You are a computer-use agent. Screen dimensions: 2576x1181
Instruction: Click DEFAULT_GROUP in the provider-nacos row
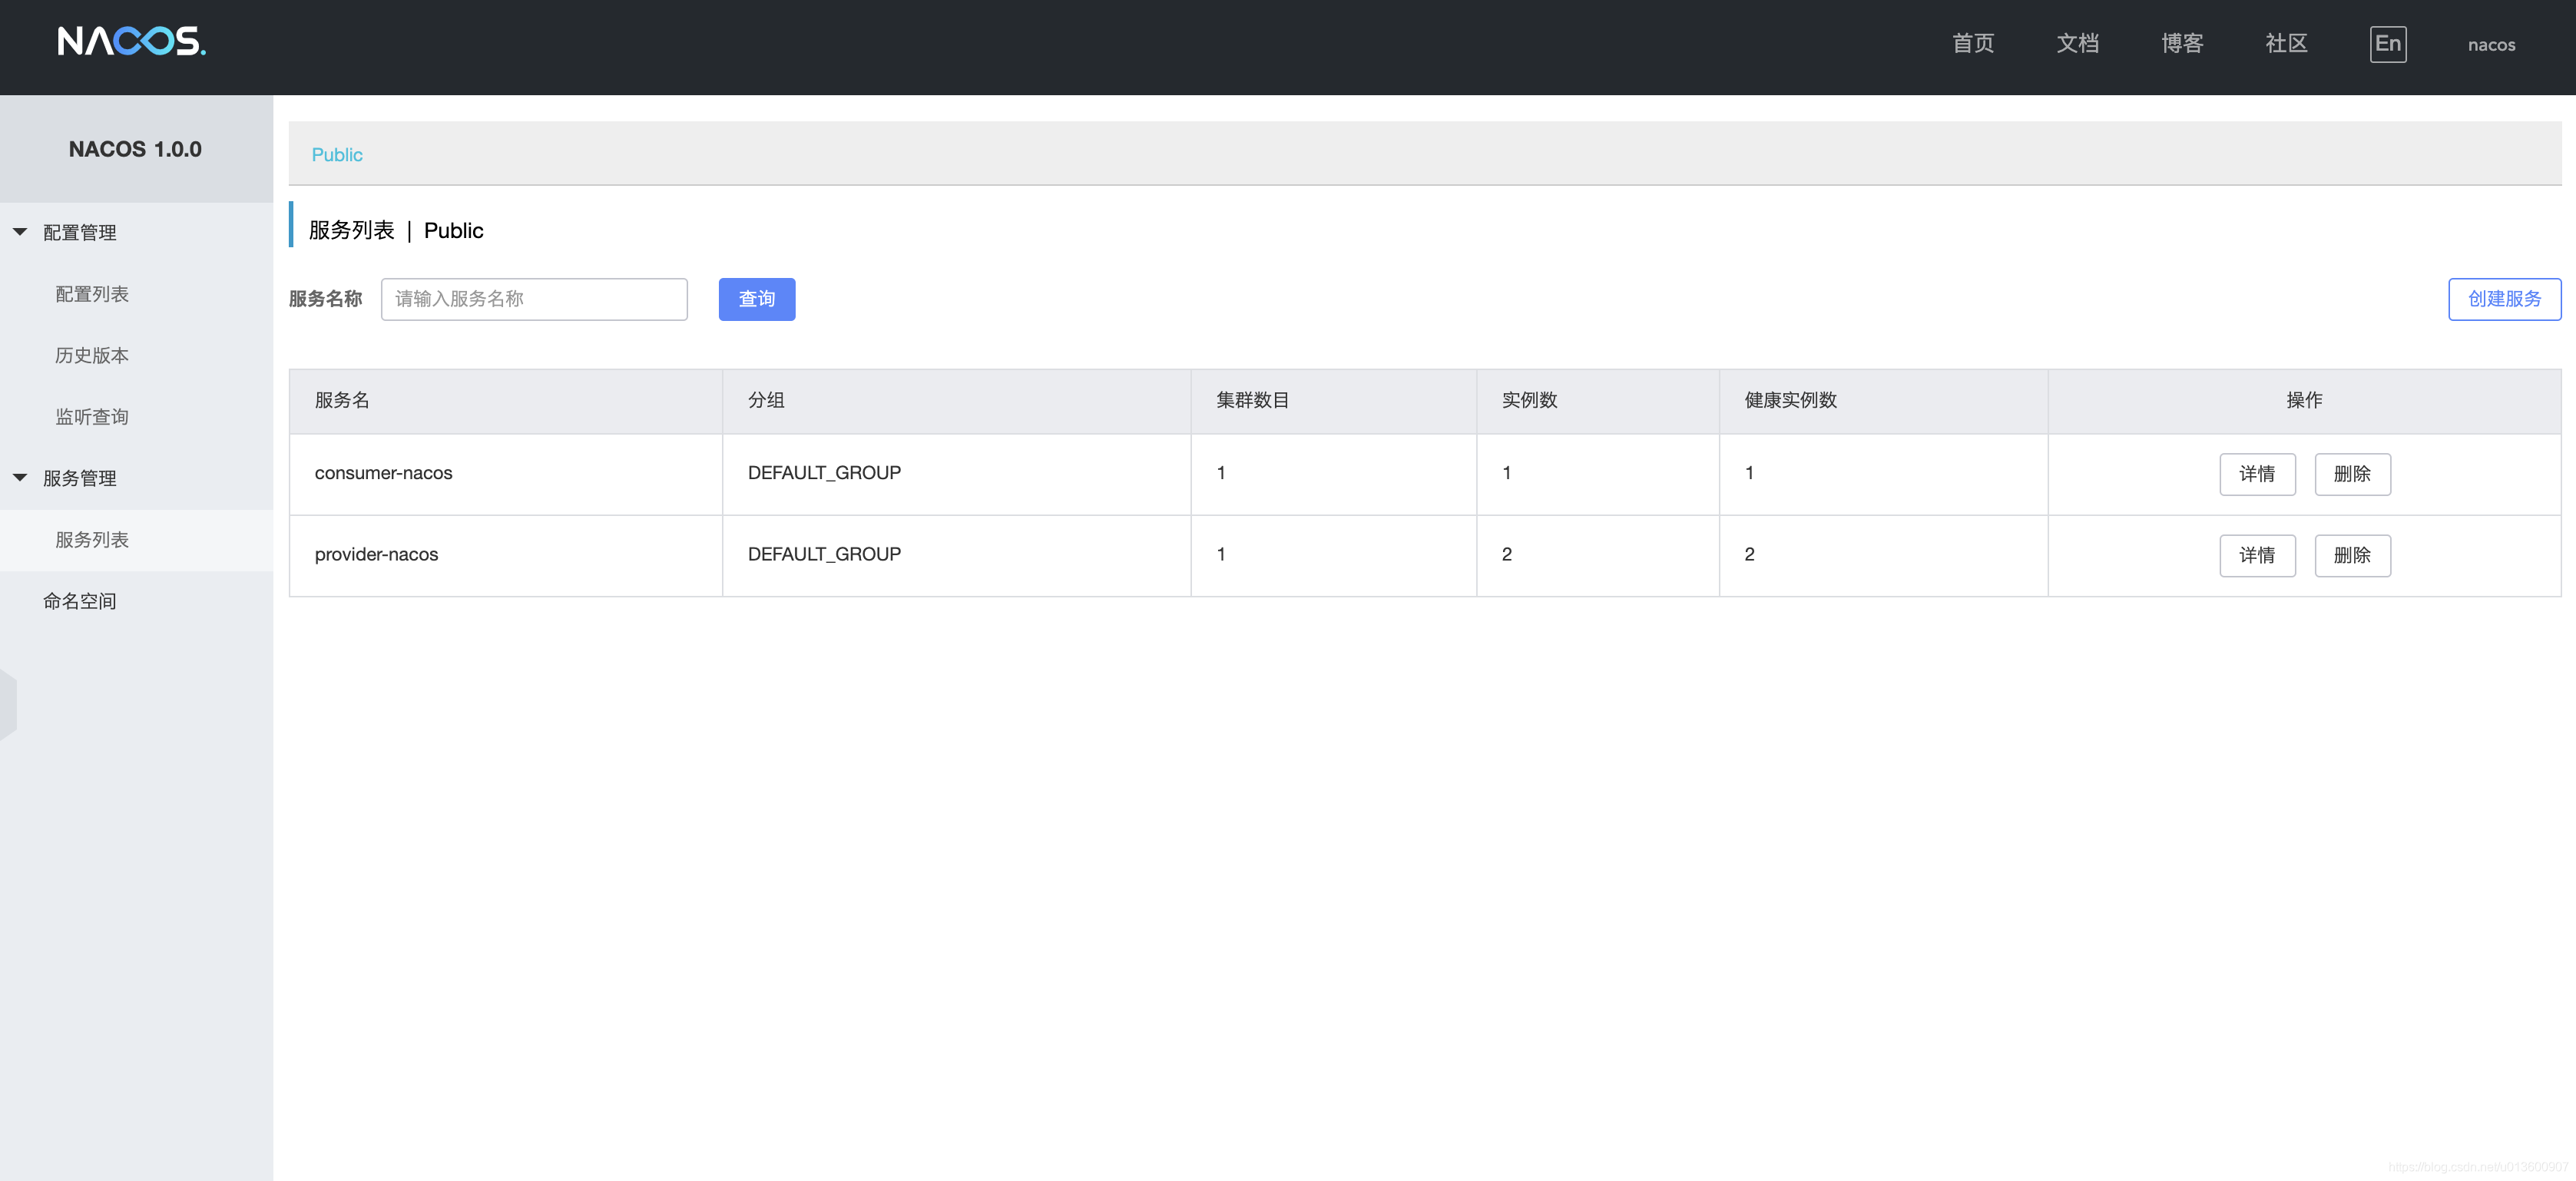(x=824, y=554)
